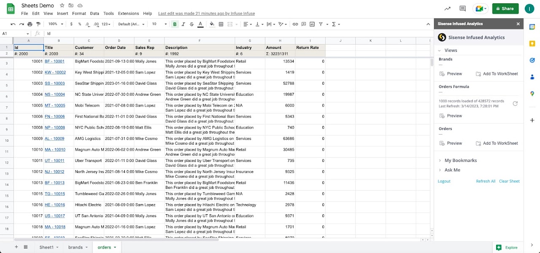
Task: Click the Refresh All link
Action: pos(486,181)
